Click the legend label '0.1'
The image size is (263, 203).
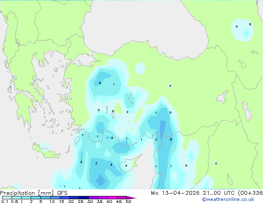5,201
